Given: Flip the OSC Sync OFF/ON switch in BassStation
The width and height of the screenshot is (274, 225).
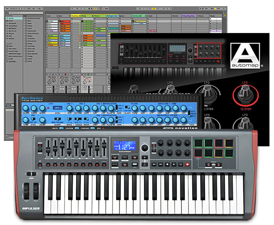Looking at the screenshot, I should (33, 119).
